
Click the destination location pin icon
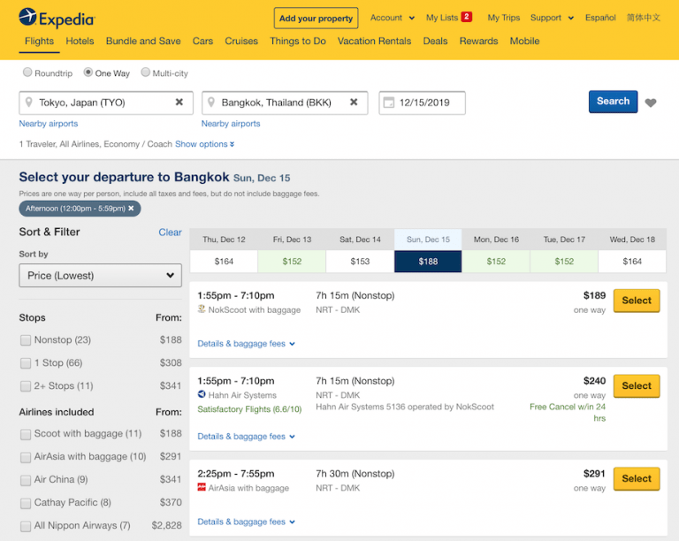pyautogui.click(x=211, y=103)
